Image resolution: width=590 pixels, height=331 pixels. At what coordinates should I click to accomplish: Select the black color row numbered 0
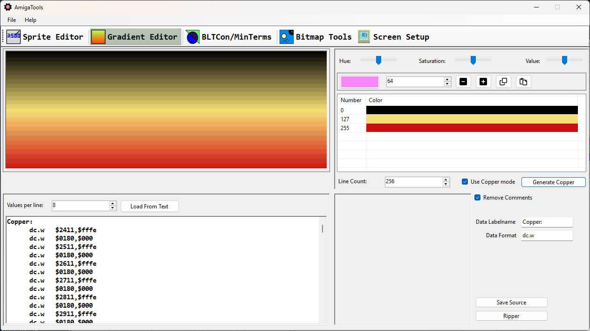pos(458,110)
